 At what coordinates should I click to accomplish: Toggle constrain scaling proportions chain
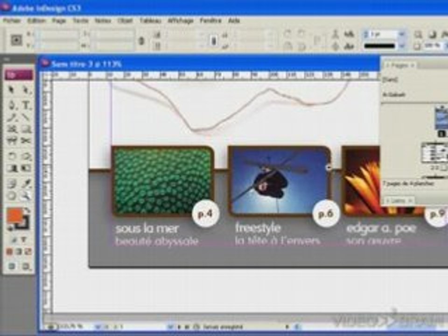tap(214, 41)
